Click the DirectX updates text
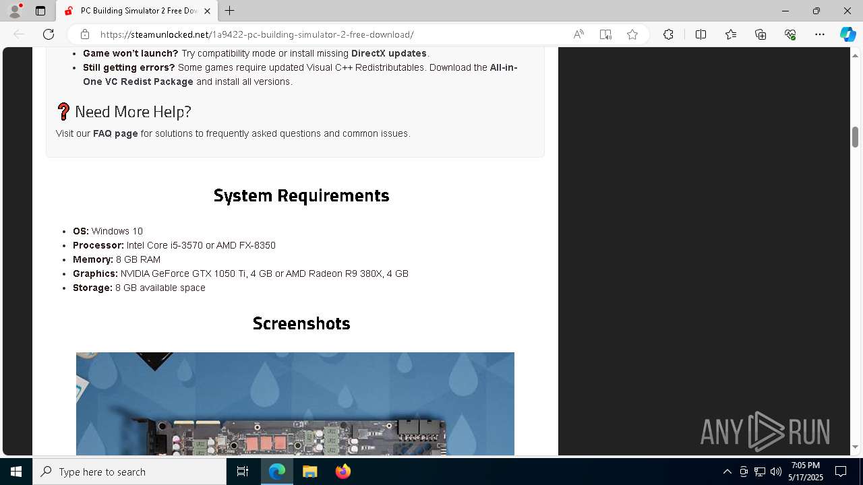The width and height of the screenshot is (863, 485). (389, 53)
